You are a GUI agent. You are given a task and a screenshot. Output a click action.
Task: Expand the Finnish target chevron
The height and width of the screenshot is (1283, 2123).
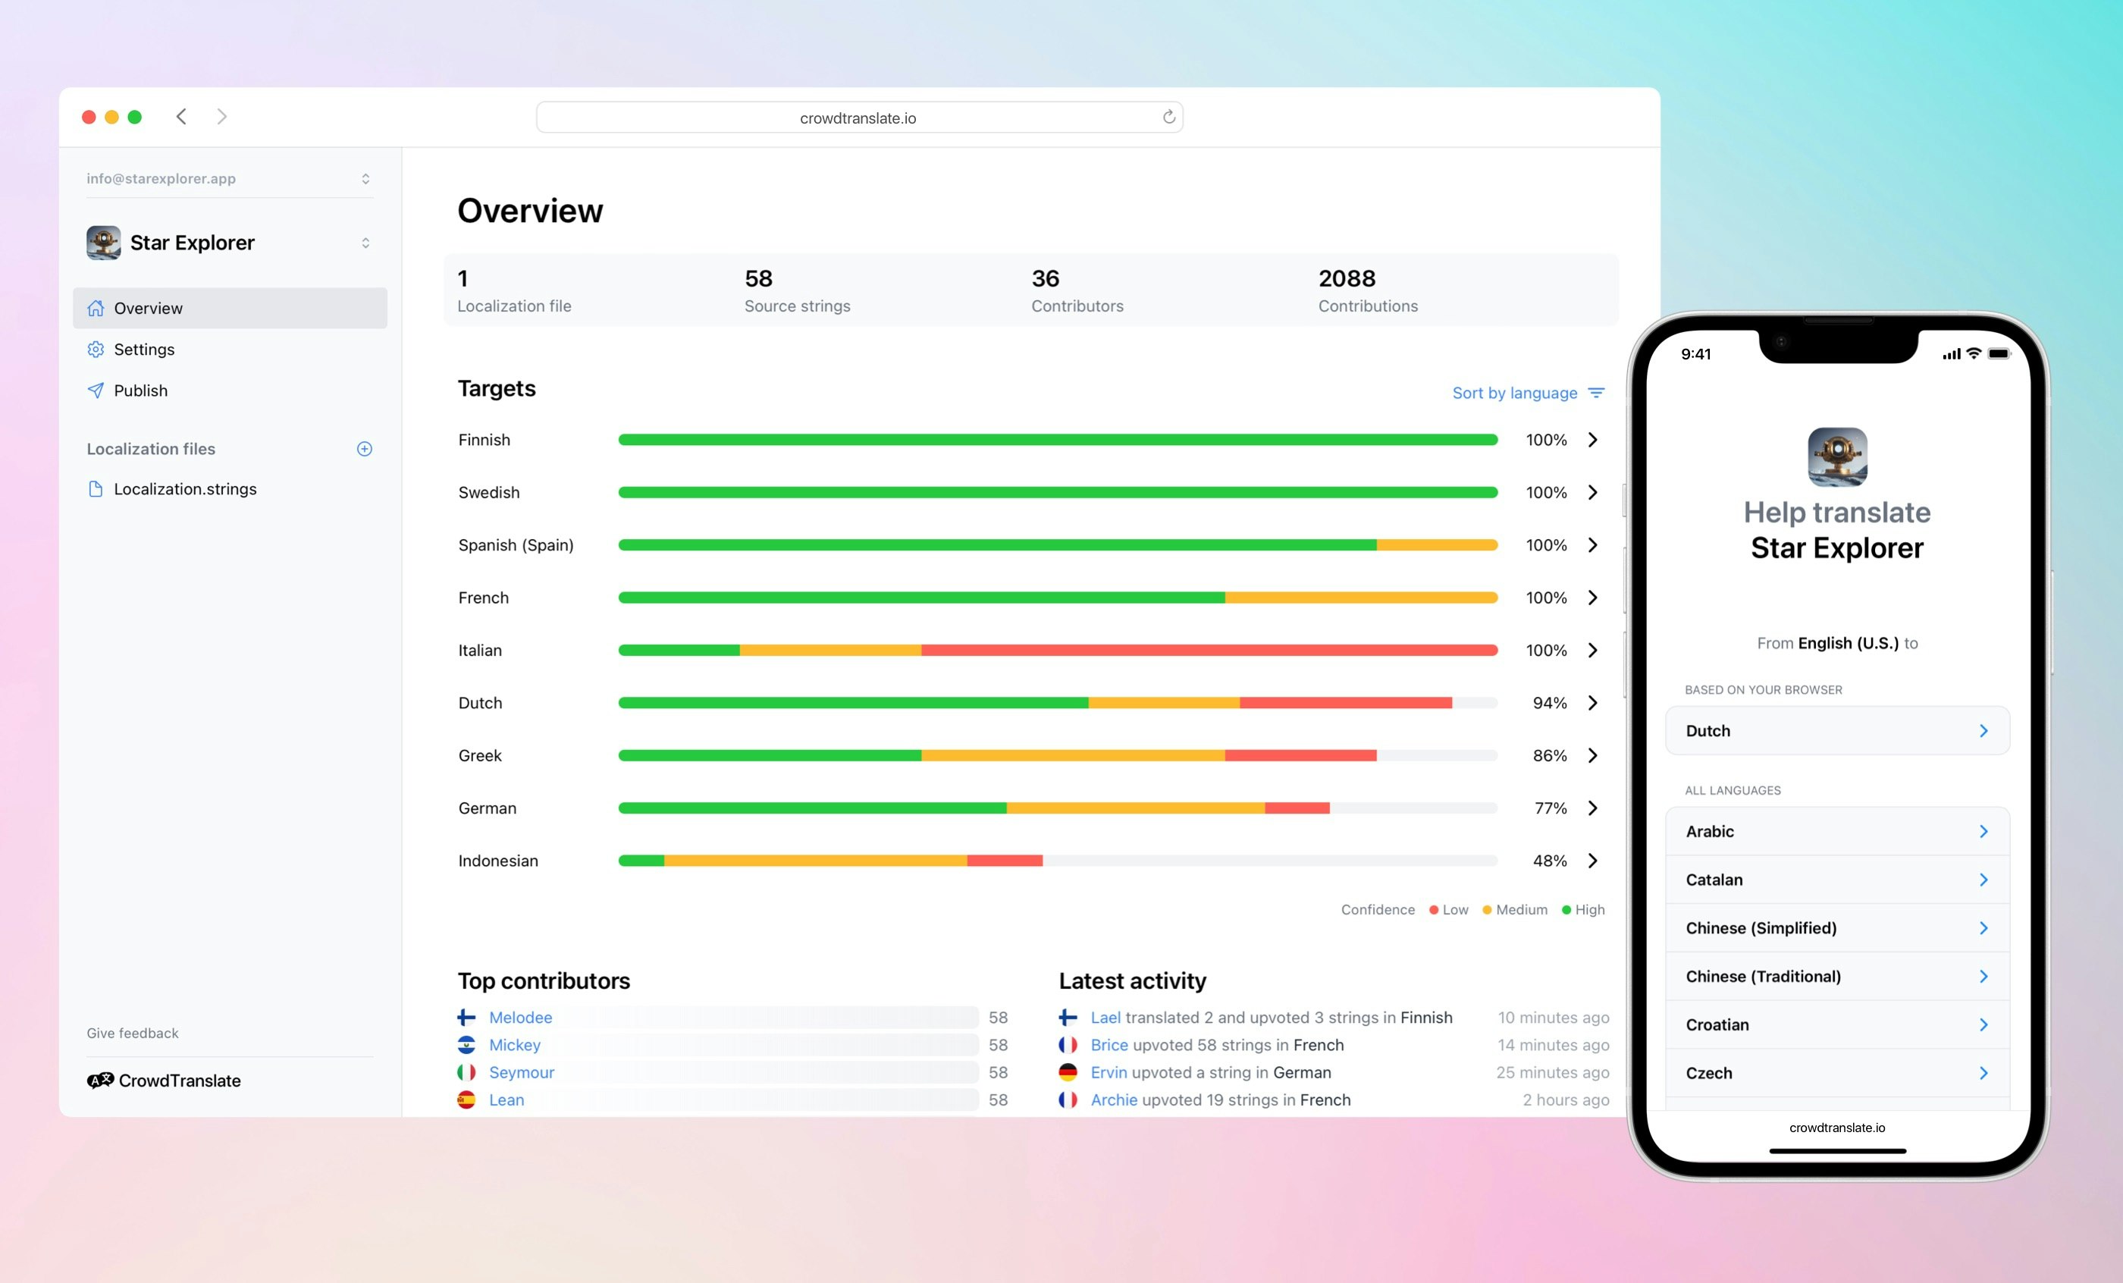pos(1593,440)
